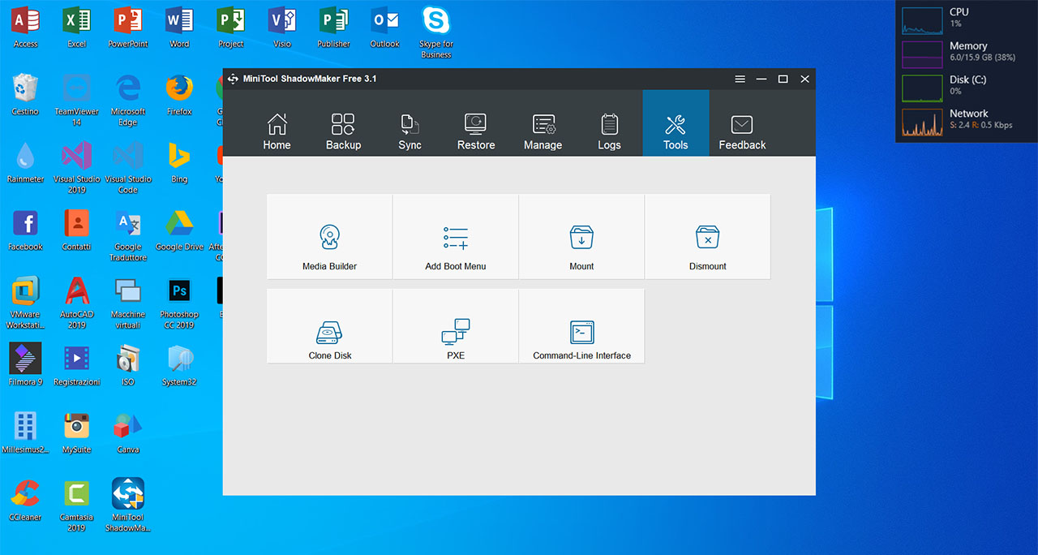Select the Word desktop icon
The height and width of the screenshot is (555, 1038).
(x=179, y=27)
